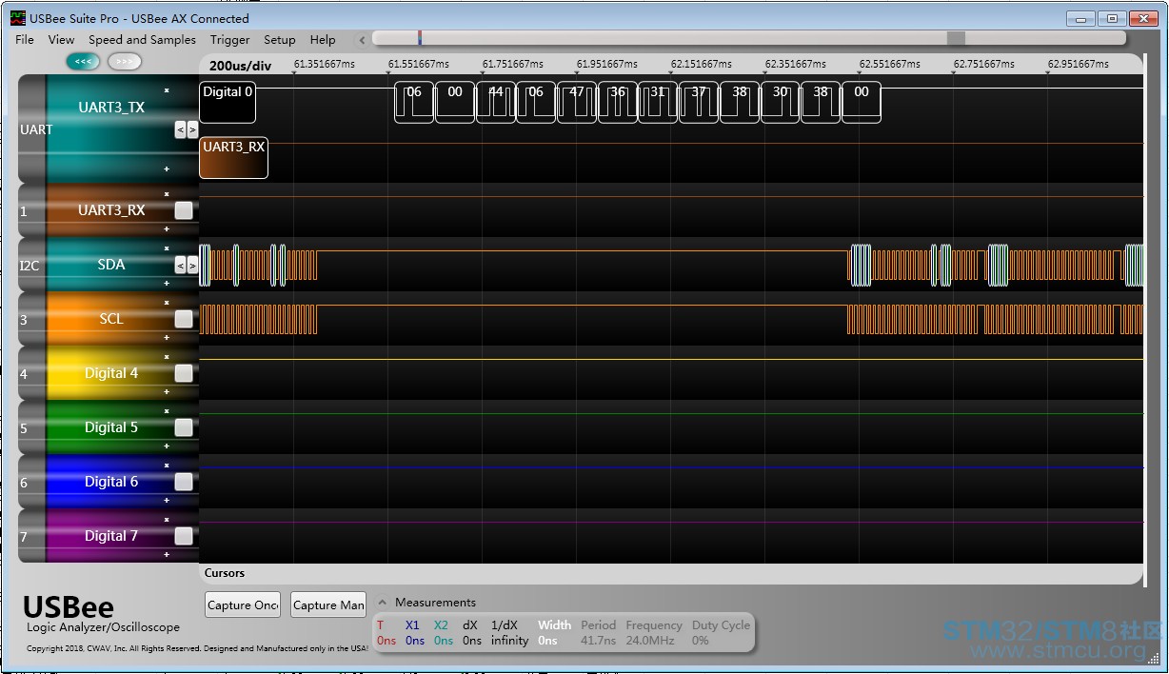Click the scroll-left arrow beside Help menu
Image resolution: width=1169 pixels, height=674 pixels.
point(362,40)
